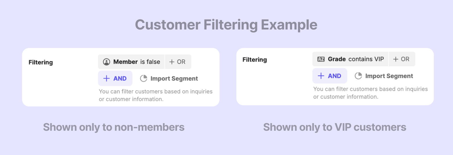Screen dimensions: 453x155
Task: Click the plus icon on the right AND button
Action: (321, 76)
